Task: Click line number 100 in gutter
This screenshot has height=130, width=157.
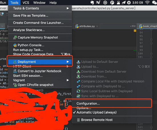Action: [x=140, y=54]
